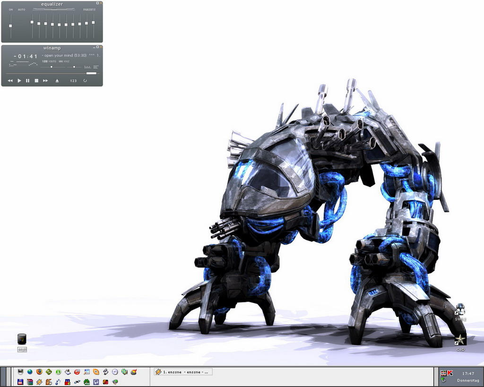This screenshot has width=484, height=387.
Task: Toggle the equalizer AUTO switch
Action: pyautogui.click(x=22, y=9)
